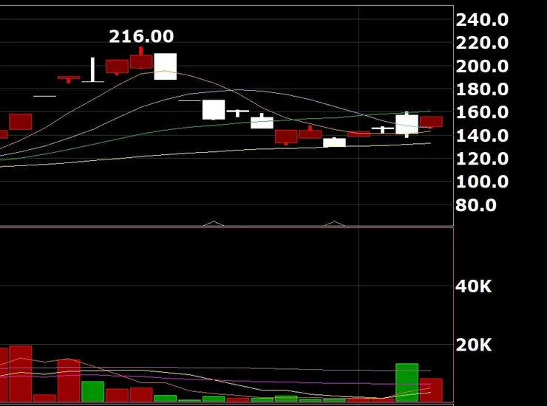Click the 140.0 price axis label

coord(482,136)
